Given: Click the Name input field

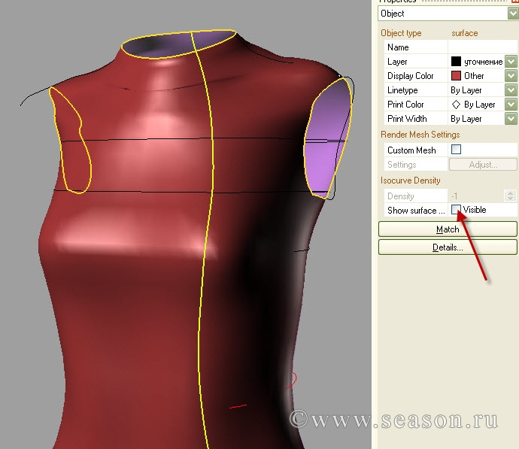Looking at the screenshot, I should click(483, 47).
